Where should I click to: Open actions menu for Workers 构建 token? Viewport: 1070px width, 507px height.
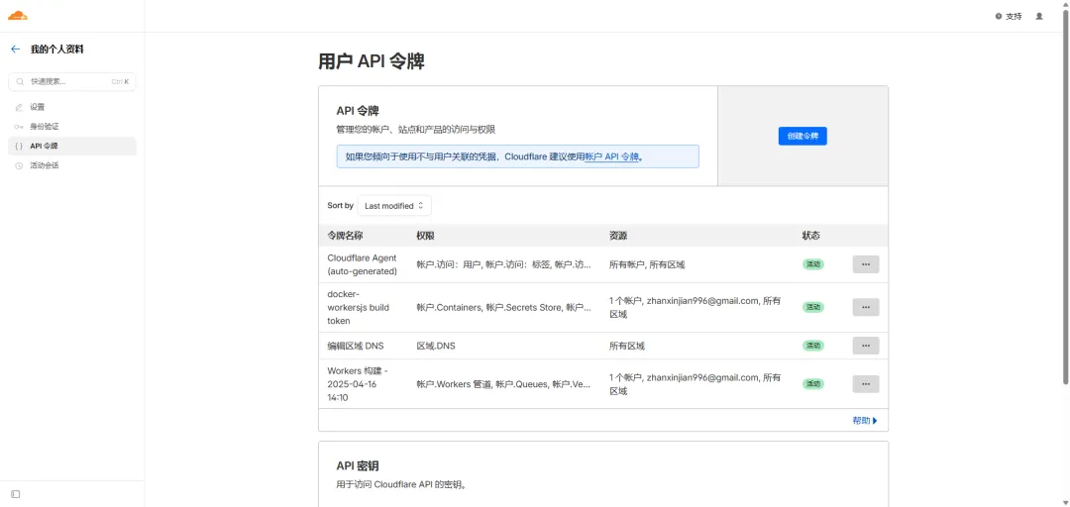[x=866, y=384]
